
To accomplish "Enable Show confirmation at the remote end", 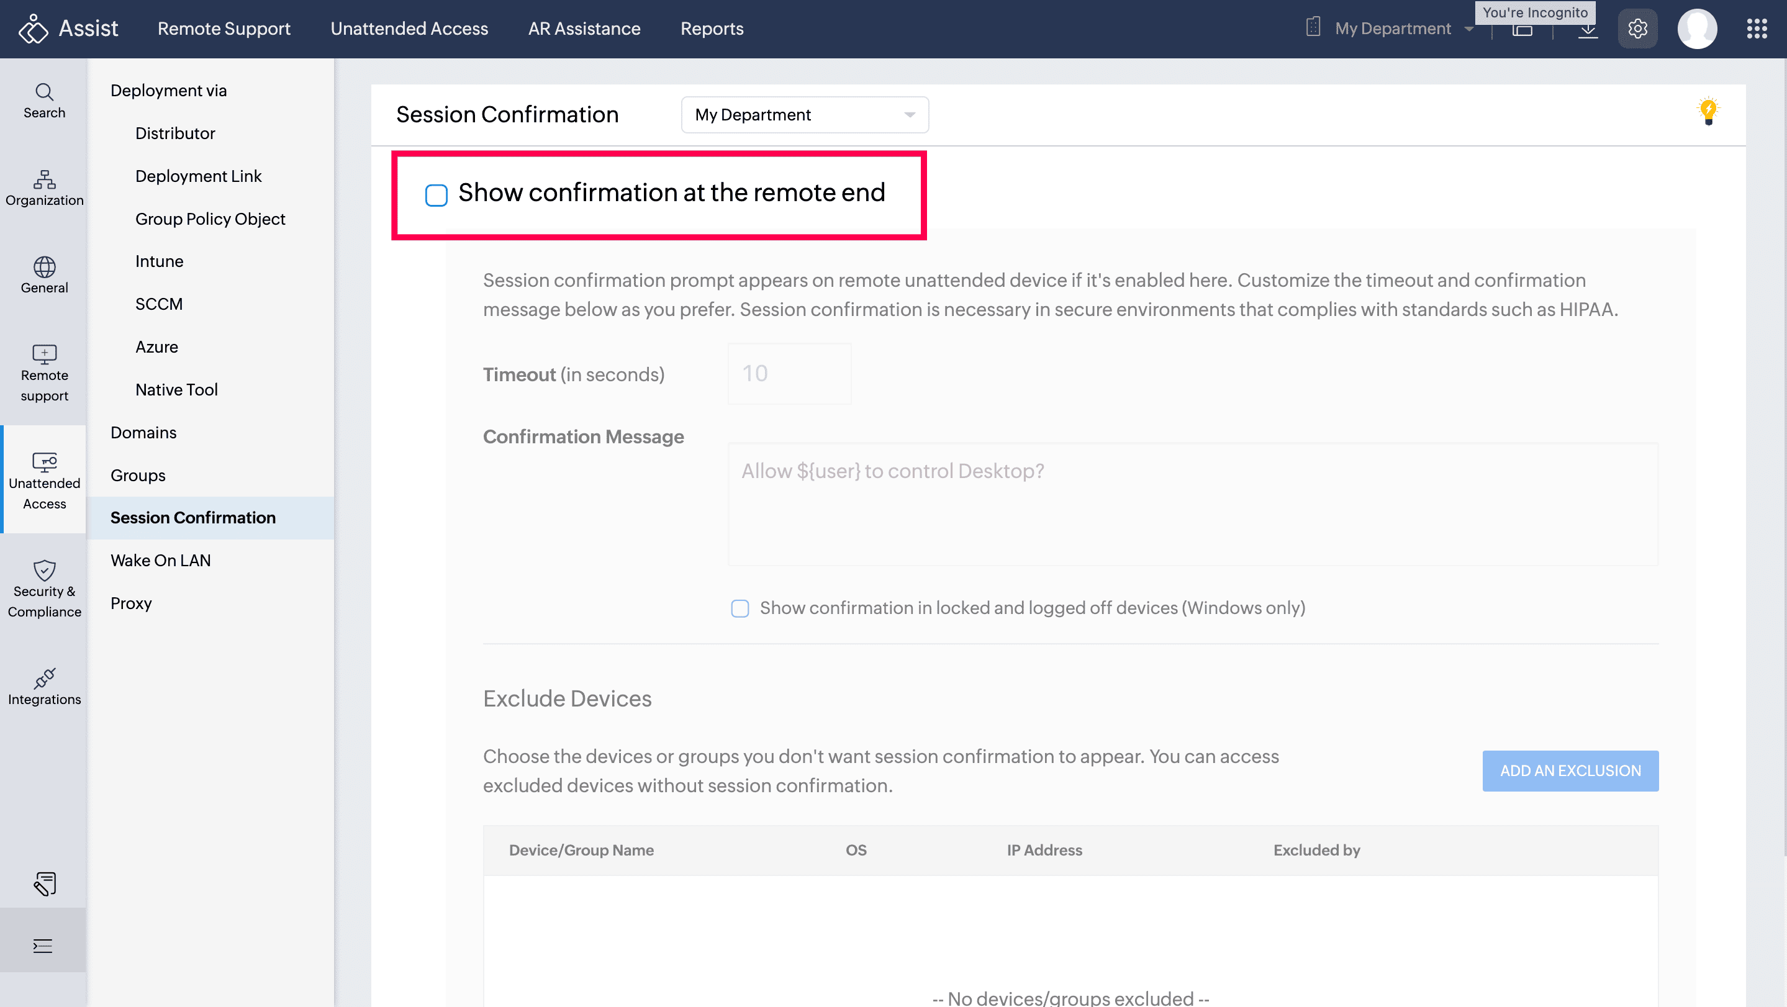I will point(437,195).
